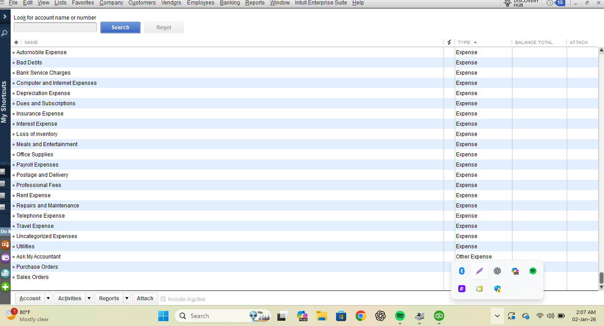This screenshot has height=326, width=604.
Task: Click the Attach button
Action: [x=145, y=298]
